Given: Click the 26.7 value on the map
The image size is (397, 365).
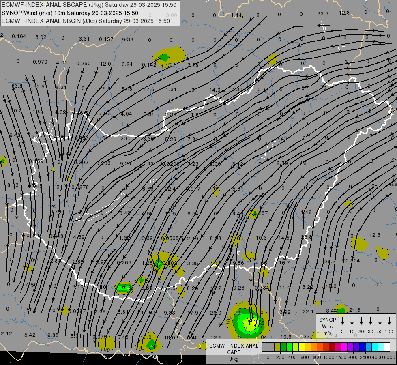Looking at the screenshot, I should (330, 261).
